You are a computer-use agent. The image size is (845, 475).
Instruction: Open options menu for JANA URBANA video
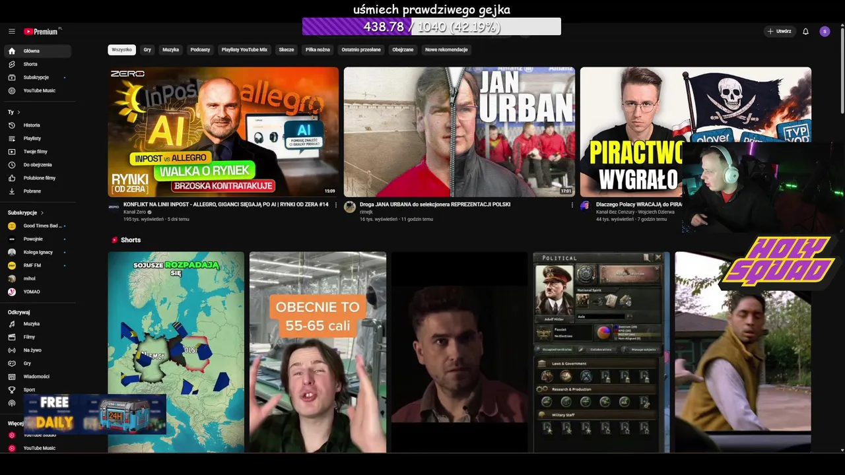pos(572,205)
